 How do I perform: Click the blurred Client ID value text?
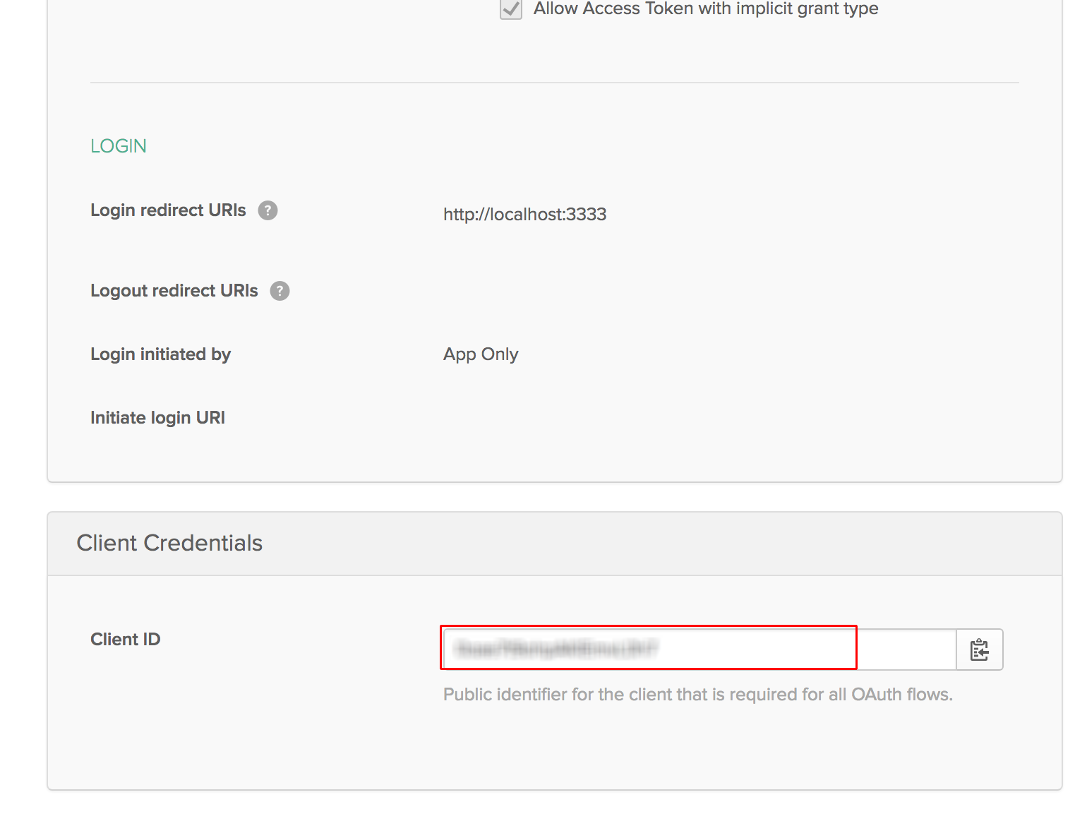click(x=556, y=649)
